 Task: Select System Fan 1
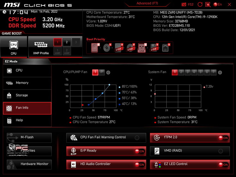click(175, 72)
